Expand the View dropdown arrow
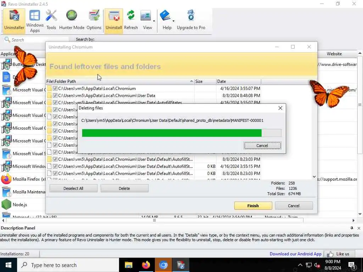This screenshot has width=363, height=272. 154,21
